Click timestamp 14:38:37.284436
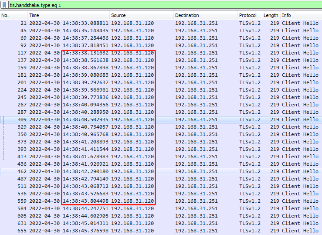This screenshot has height=235, width=322. pos(85,38)
